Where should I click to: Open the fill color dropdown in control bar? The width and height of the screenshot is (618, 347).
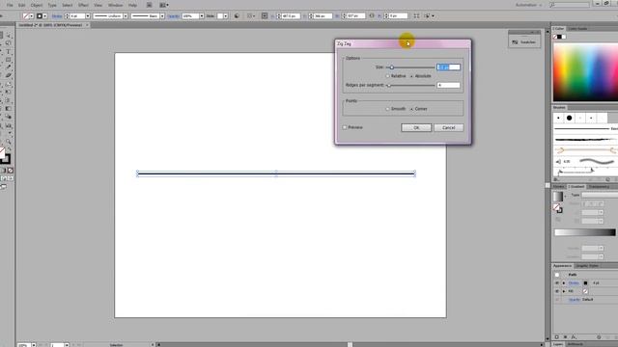click(x=32, y=16)
